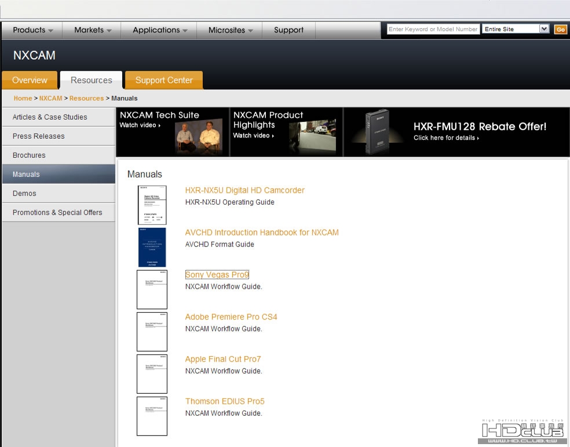Click the blue AVCHD Handbook cover thumbnail
This screenshot has height=447, width=570.
click(x=152, y=247)
